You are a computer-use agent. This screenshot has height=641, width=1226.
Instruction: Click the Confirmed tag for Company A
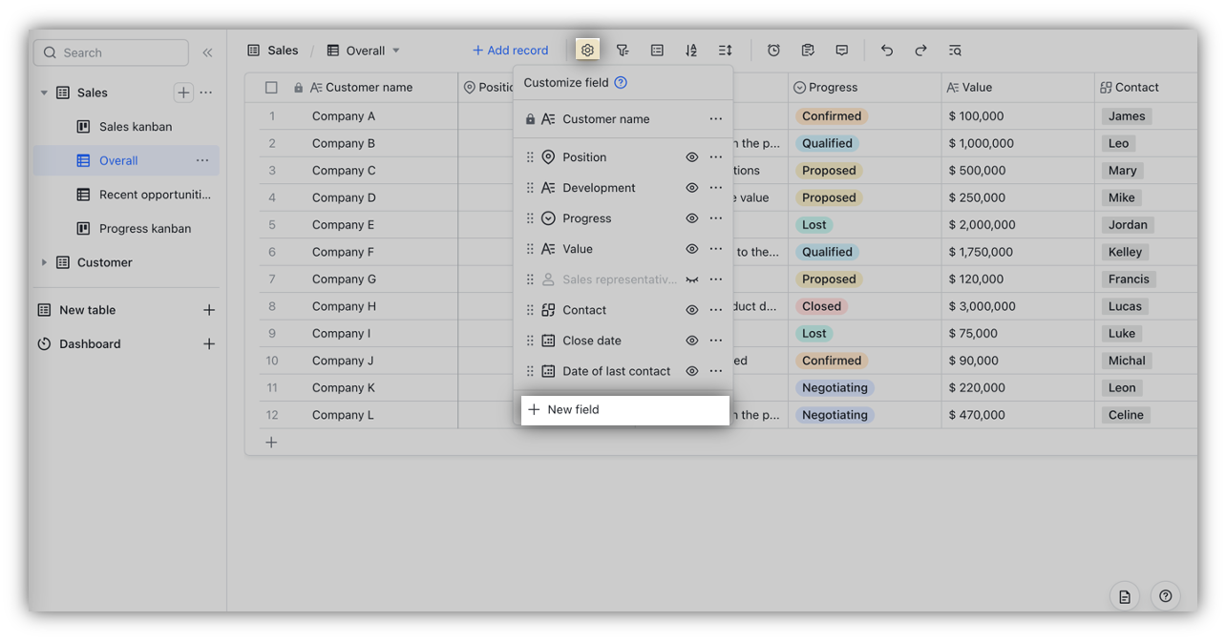pyautogui.click(x=832, y=116)
